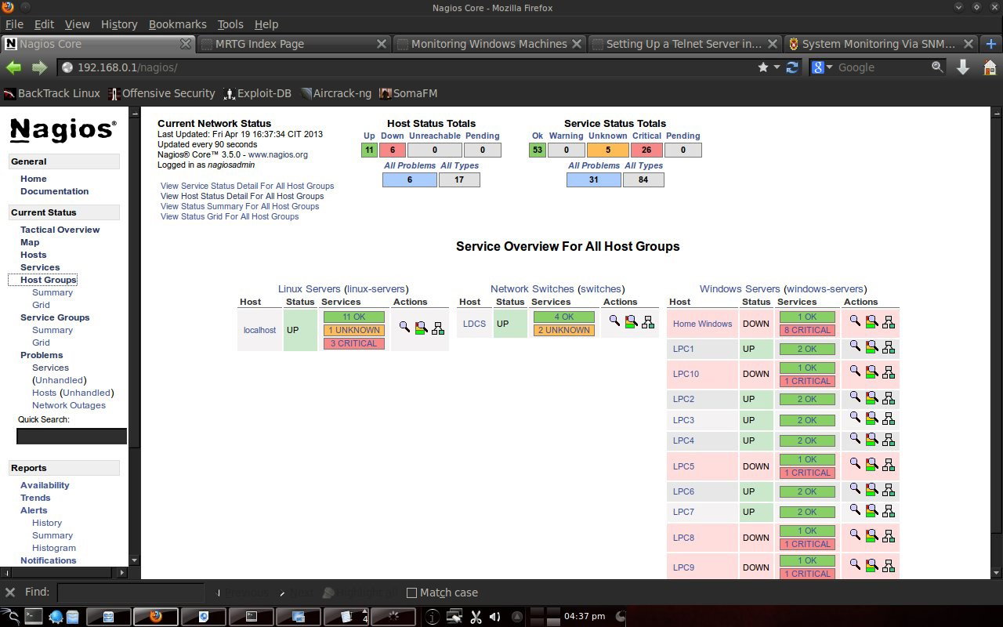The image size is (1003, 627).
Task: Open the Bookmarks menu
Action: pyautogui.click(x=177, y=24)
